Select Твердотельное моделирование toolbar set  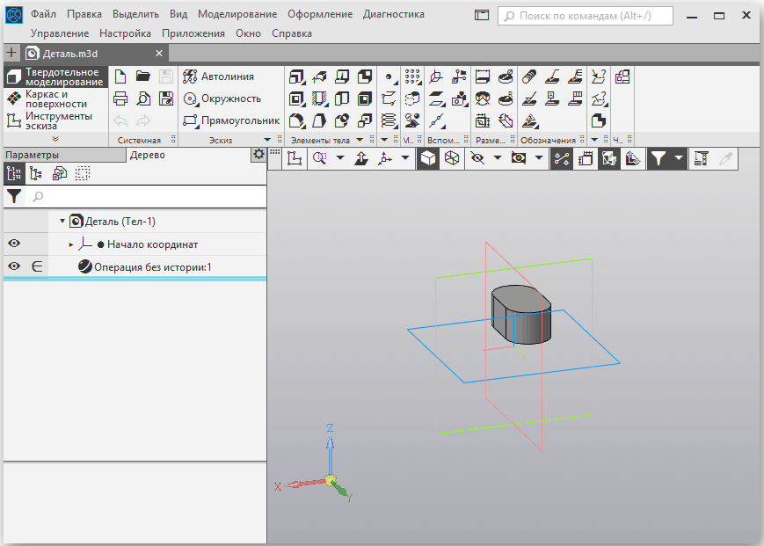tap(55, 76)
